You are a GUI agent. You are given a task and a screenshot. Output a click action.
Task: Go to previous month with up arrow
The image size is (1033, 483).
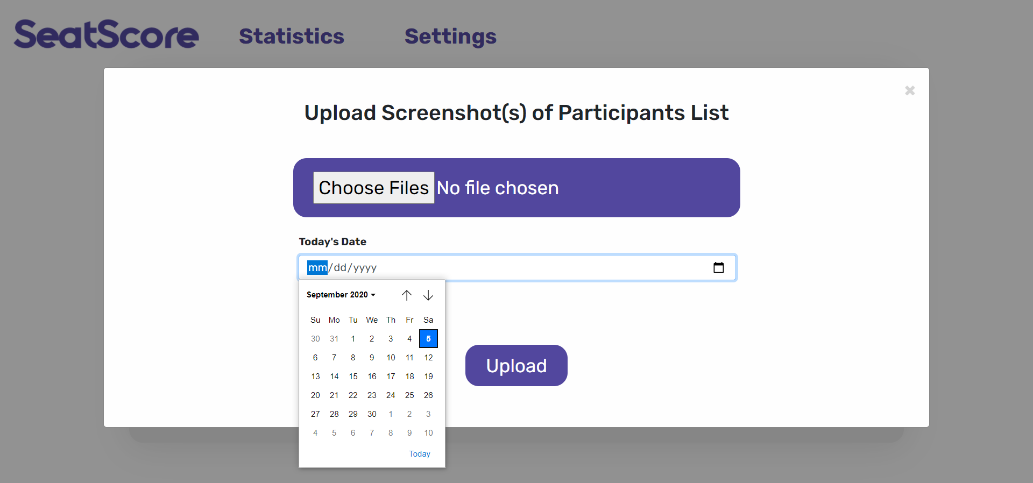(x=407, y=295)
